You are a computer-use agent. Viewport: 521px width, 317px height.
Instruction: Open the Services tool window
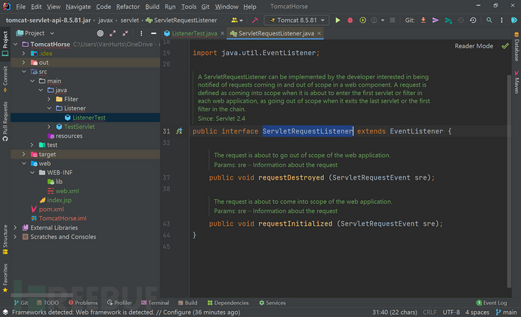272,303
